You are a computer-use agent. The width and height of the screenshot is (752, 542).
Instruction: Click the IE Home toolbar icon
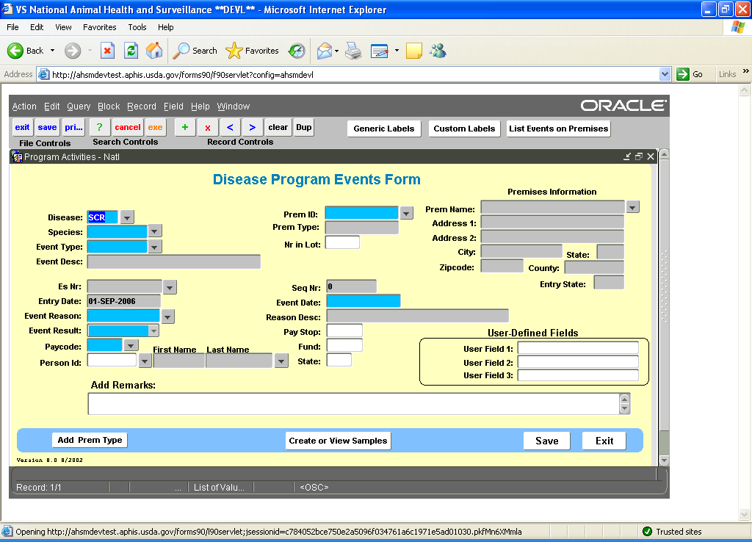[154, 51]
